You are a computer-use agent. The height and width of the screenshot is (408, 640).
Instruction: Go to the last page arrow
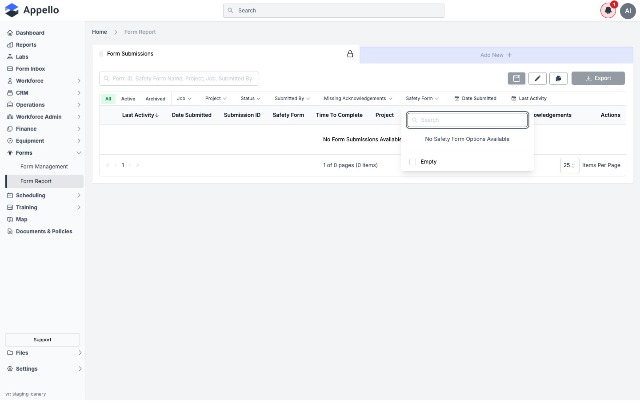point(138,165)
